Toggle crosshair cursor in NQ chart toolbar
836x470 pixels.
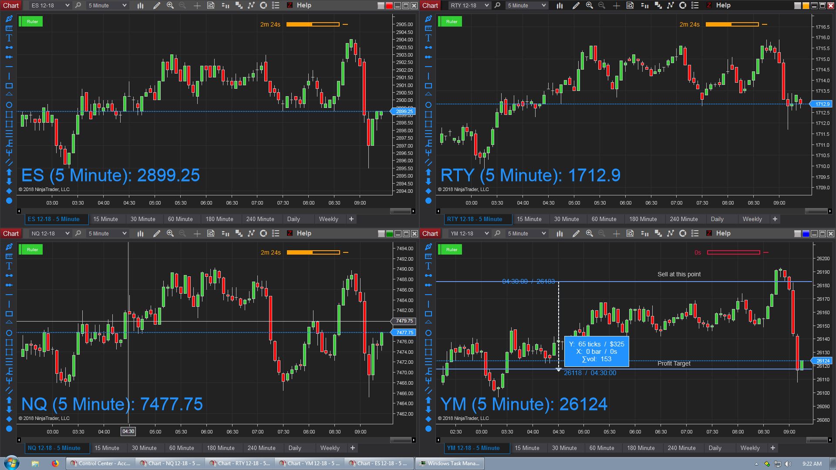197,233
